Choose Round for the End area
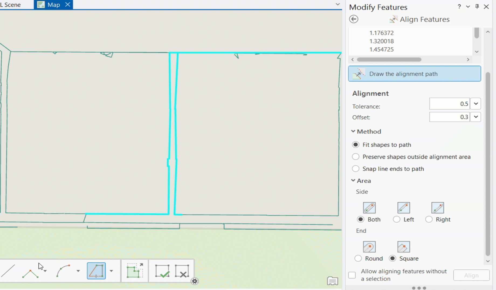This screenshot has width=496, height=290. tap(358, 258)
